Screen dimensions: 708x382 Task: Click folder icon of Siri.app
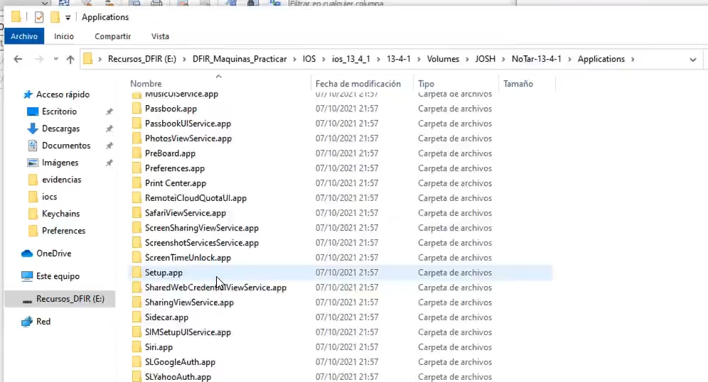click(x=136, y=346)
